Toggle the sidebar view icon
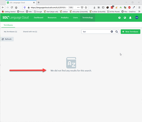The image size is (142, 122). (103, 7)
